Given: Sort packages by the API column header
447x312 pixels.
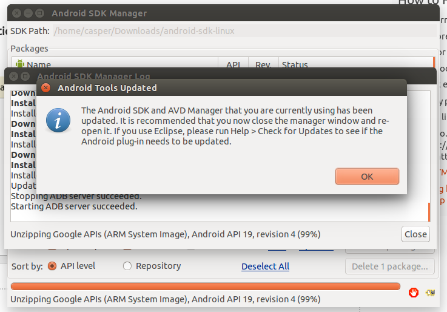Looking at the screenshot, I should tap(234, 64).
